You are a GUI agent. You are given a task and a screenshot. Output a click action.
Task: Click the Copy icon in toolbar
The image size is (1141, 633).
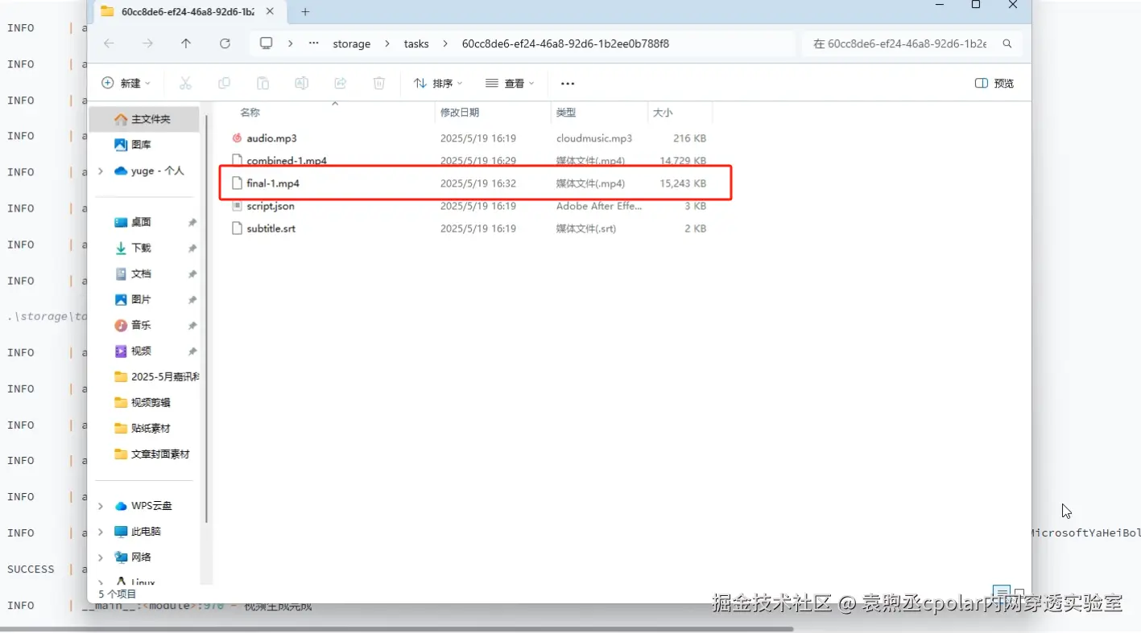click(224, 83)
